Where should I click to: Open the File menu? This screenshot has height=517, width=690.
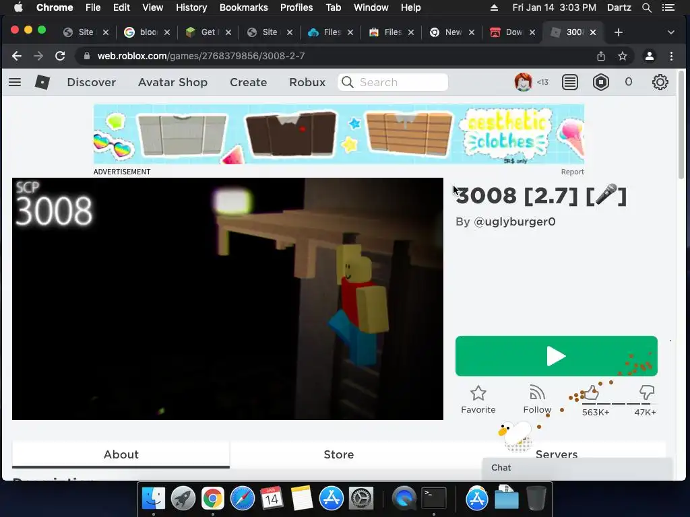click(x=93, y=7)
